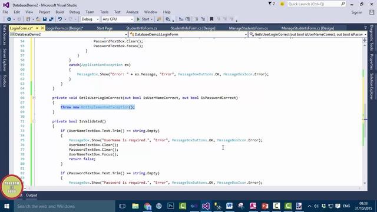Open the undo history dropdown arrow

click(65, 19)
